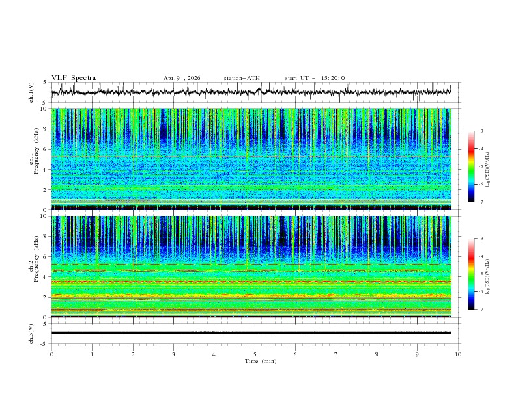The height and width of the screenshot is (398, 516).
Task: Click the ch.1 voltage waveform trace
Action: coord(251,92)
